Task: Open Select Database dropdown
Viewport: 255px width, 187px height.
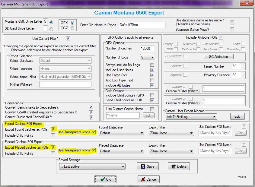Action: (x=65, y=61)
